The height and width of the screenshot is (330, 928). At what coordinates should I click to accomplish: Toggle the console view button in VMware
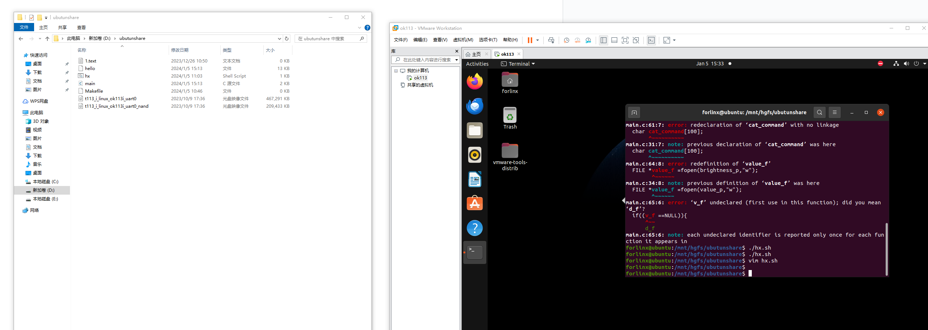[x=651, y=40]
